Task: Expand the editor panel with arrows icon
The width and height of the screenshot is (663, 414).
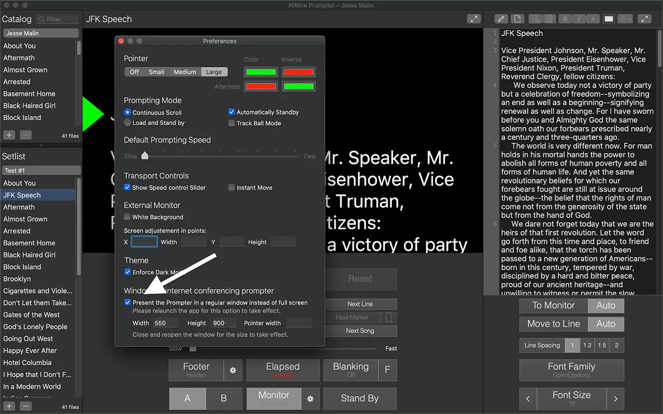Action: [644, 19]
